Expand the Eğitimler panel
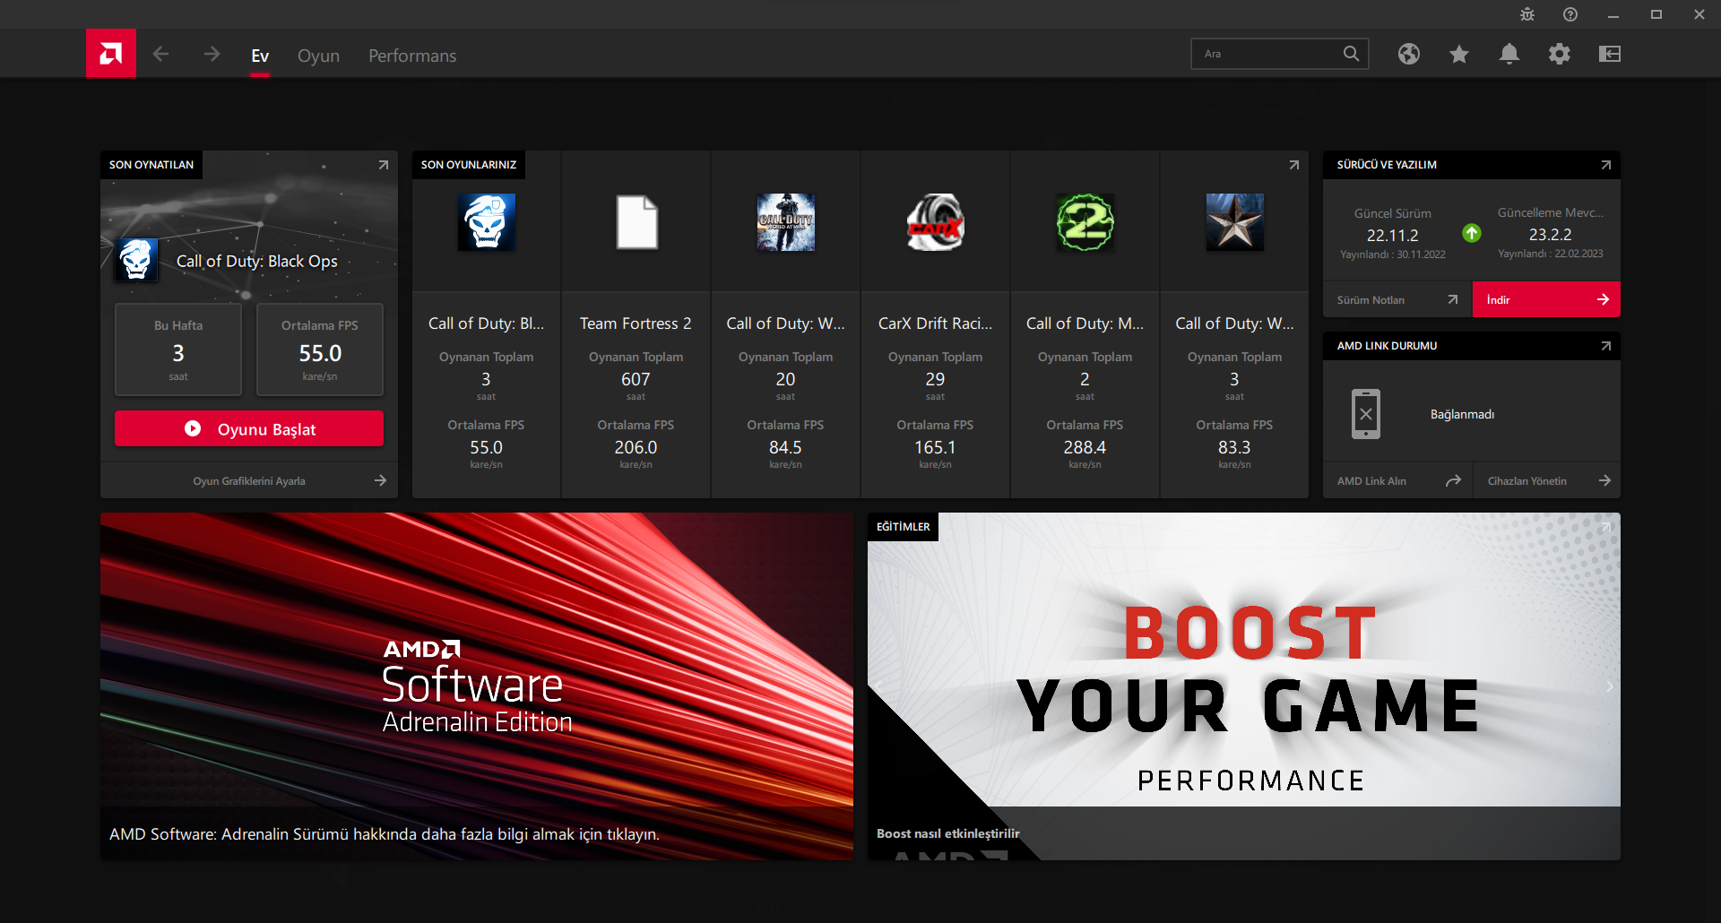The height and width of the screenshot is (923, 1721). (x=1606, y=527)
